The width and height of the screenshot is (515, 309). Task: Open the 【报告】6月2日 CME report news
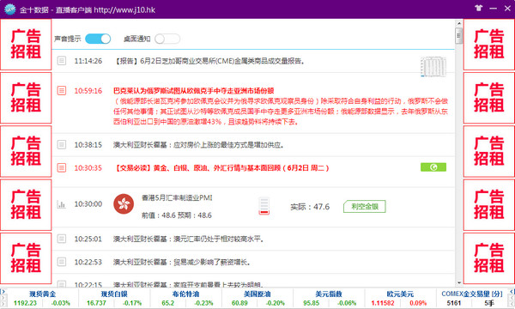click(209, 61)
